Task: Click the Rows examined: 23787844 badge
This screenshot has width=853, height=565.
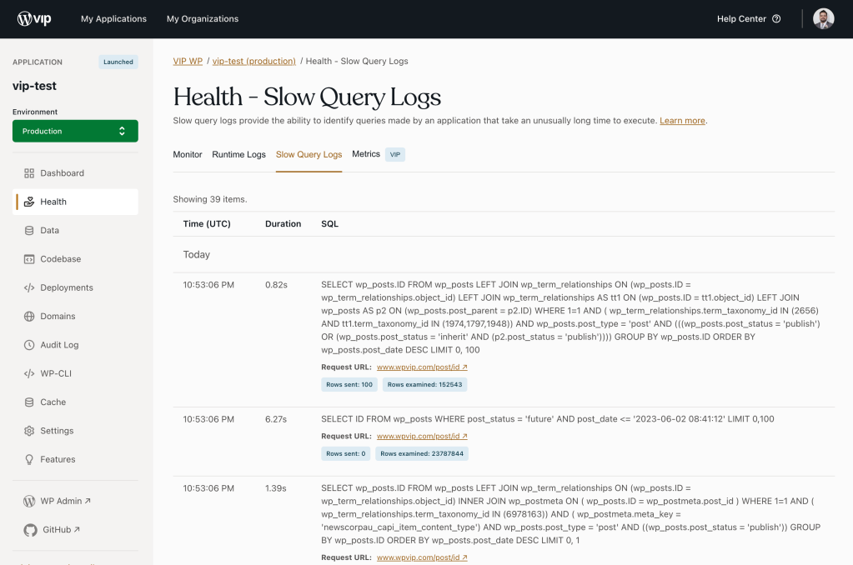Action: click(422, 453)
